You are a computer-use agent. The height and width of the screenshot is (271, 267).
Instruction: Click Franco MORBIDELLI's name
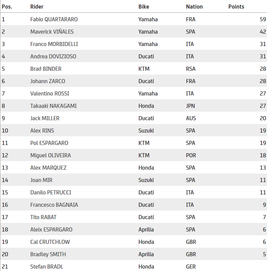tap(54, 44)
